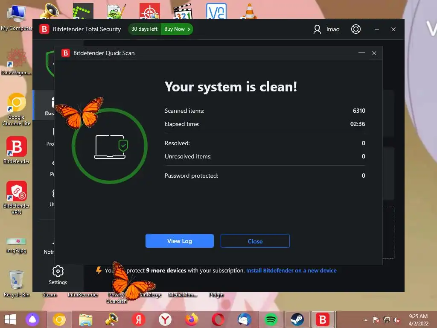Click the Scanned items value 6310
437x328 pixels.
tap(359, 111)
